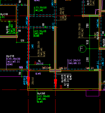Image resolution: width=105 pixels, height=113 pixels.
Task: Select the green L6(2) beam annotation text
Action: pos(40,31)
